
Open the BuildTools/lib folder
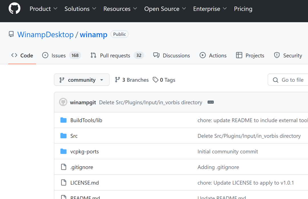pos(86,120)
